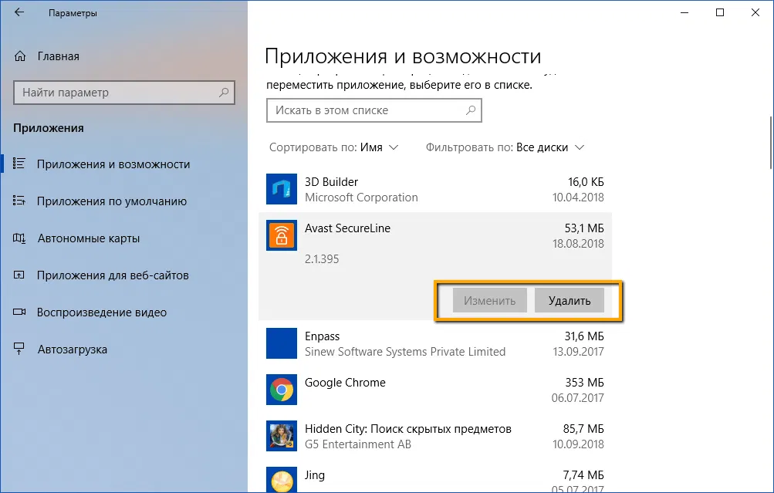Click the Изменить button

pyautogui.click(x=489, y=301)
